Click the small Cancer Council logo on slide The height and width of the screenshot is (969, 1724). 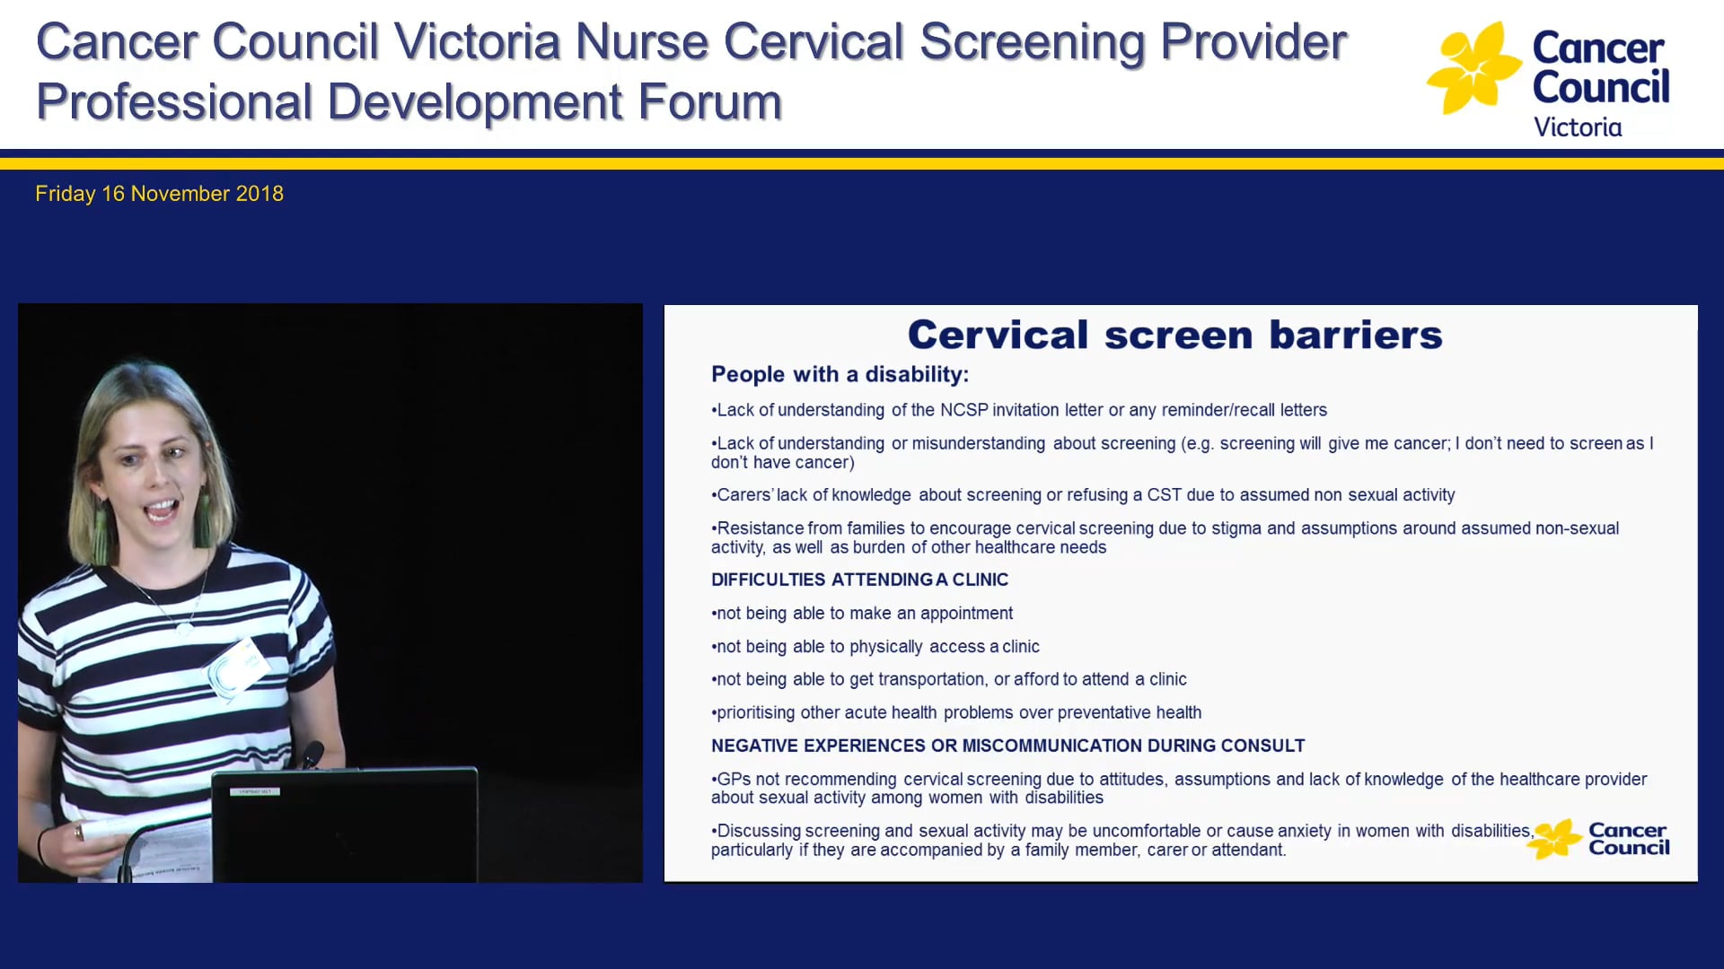click(x=1600, y=839)
